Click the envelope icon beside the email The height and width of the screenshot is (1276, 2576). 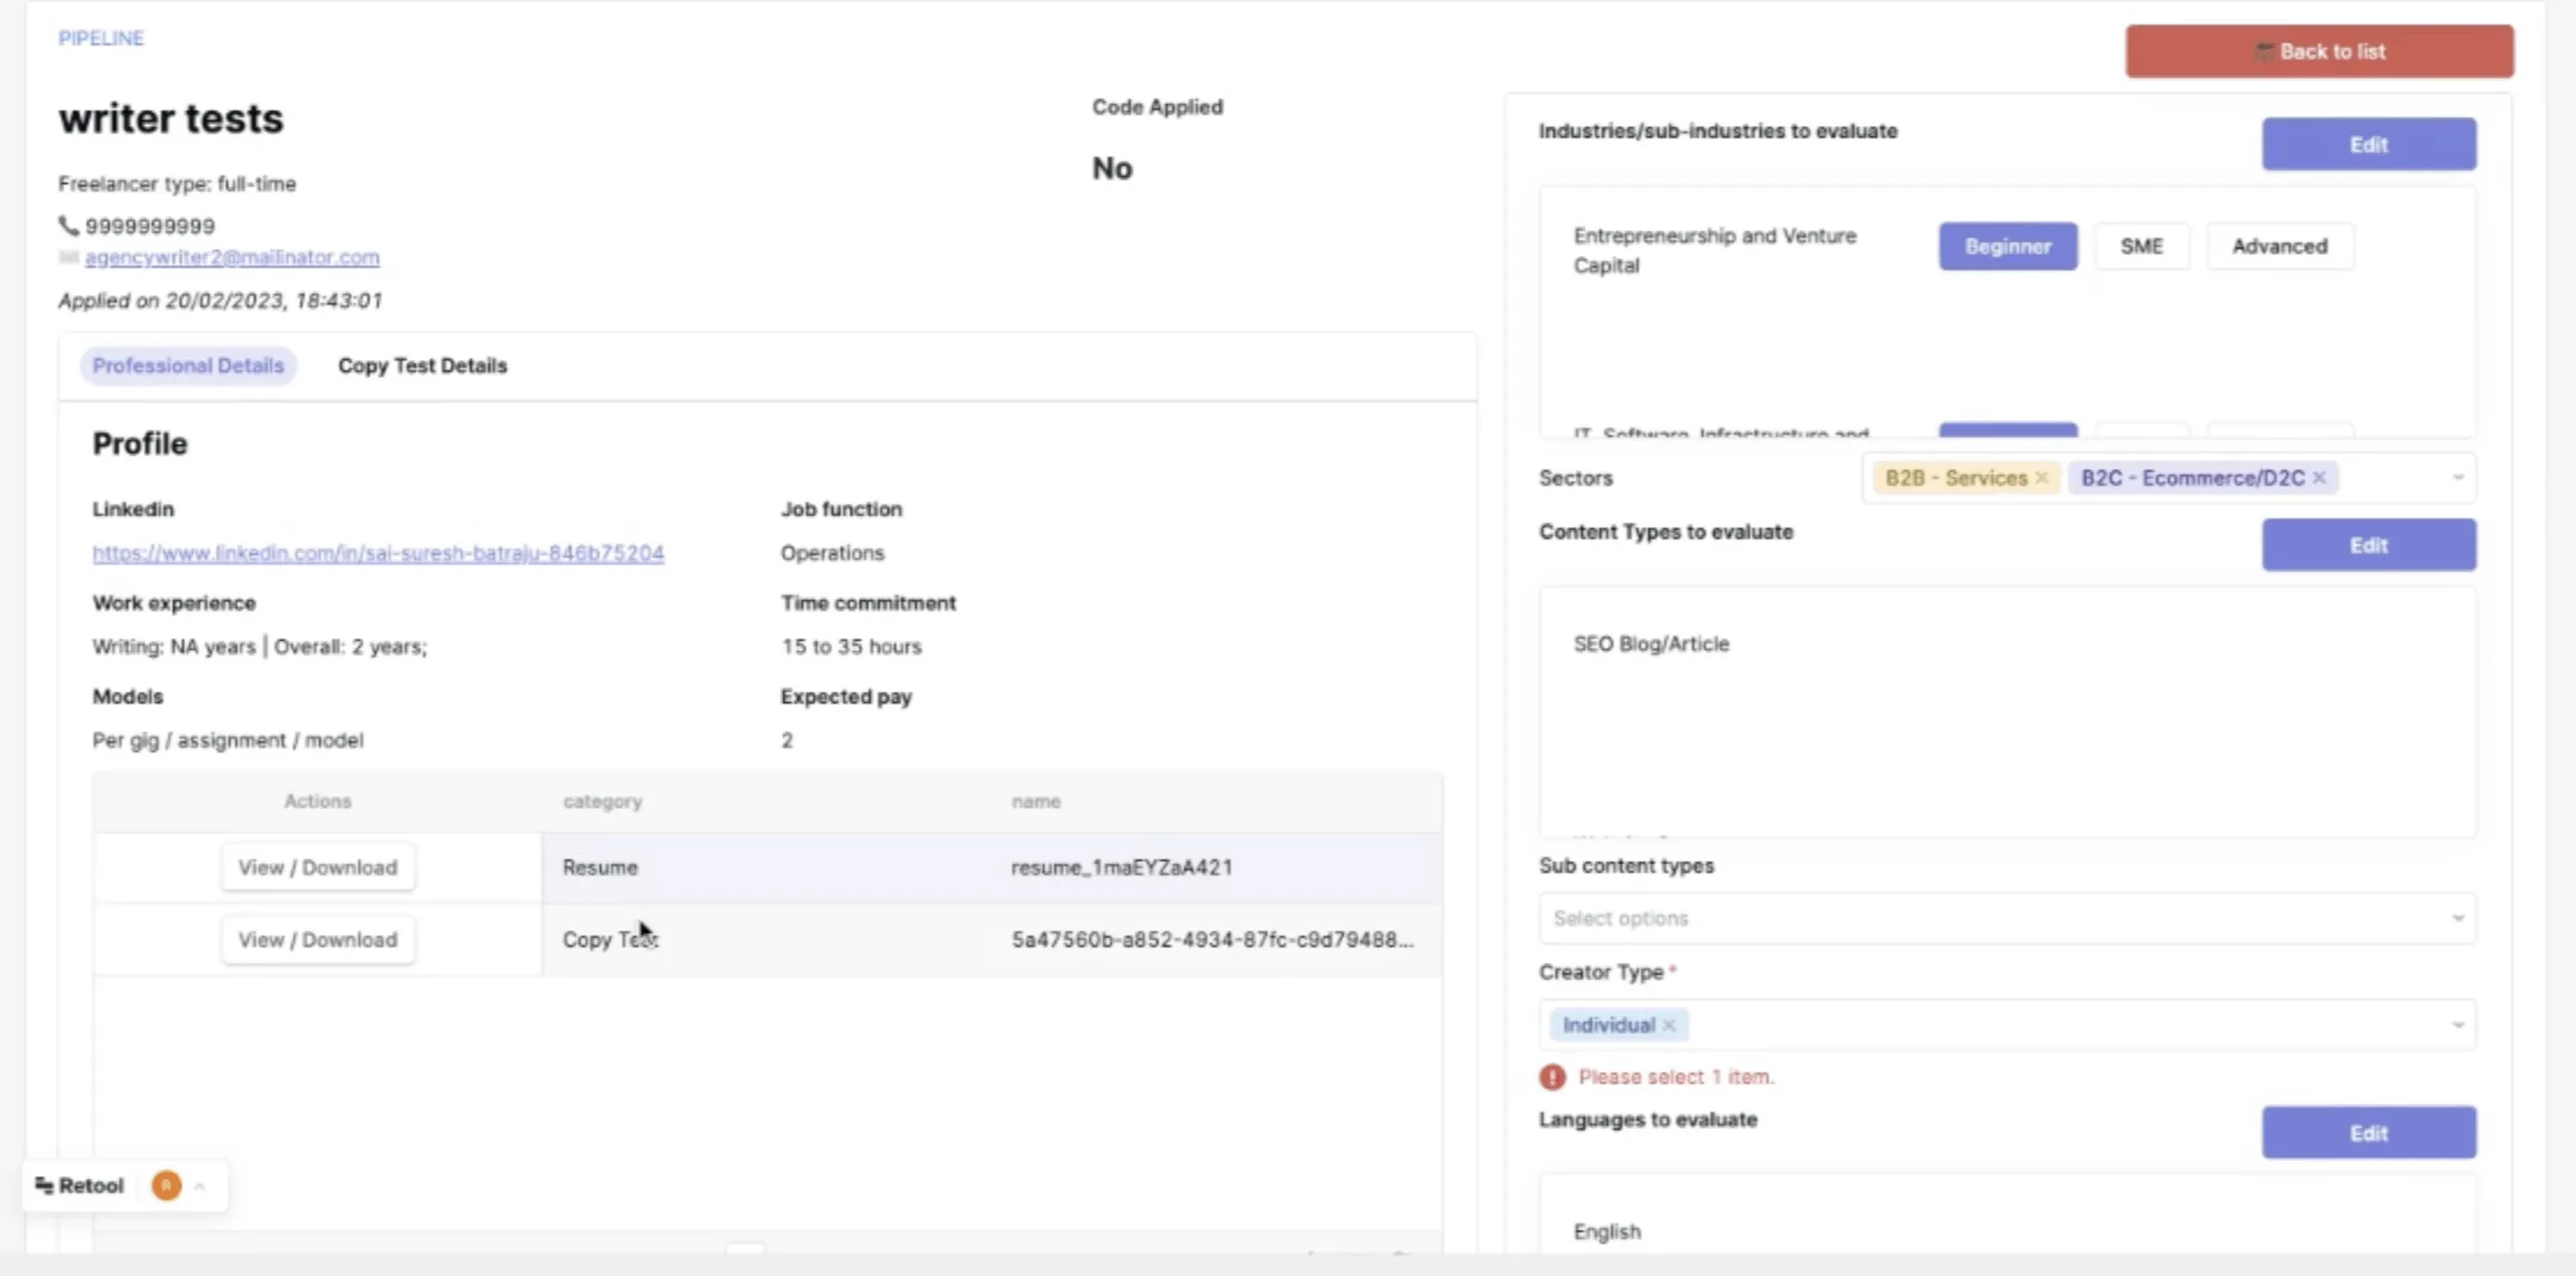[68, 258]
